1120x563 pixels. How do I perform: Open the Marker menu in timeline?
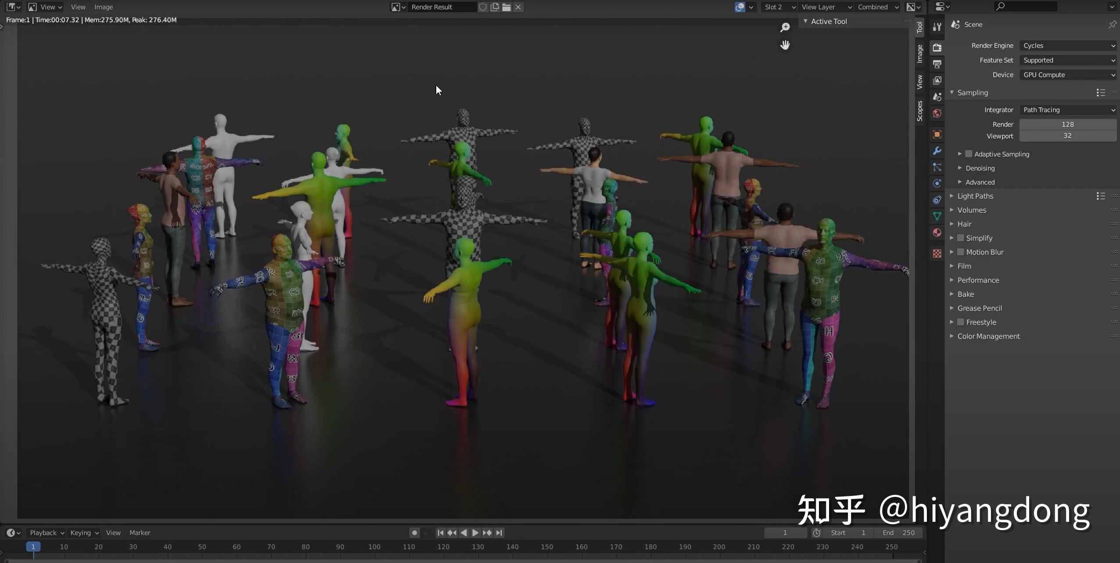point(140,532)
